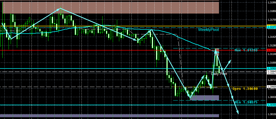Viewport: 276px width, 119px height.
Task: Click the red 1.31200 price tag
Action: [x=271, y=50]
